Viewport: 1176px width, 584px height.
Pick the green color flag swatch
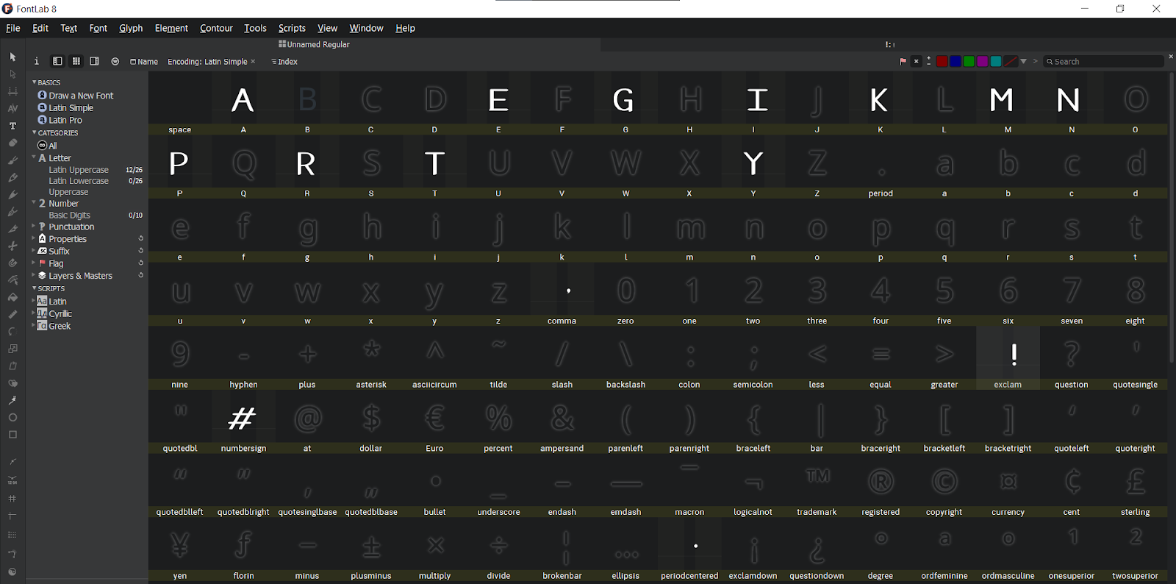969,62
